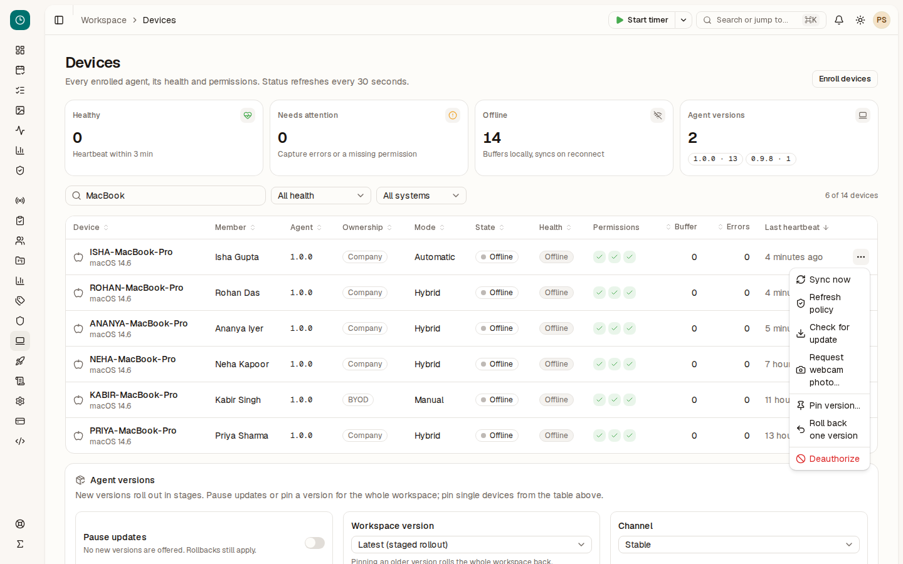Open the All systems filter dropdown
The image size is (903, 564).
coord(421,196)
